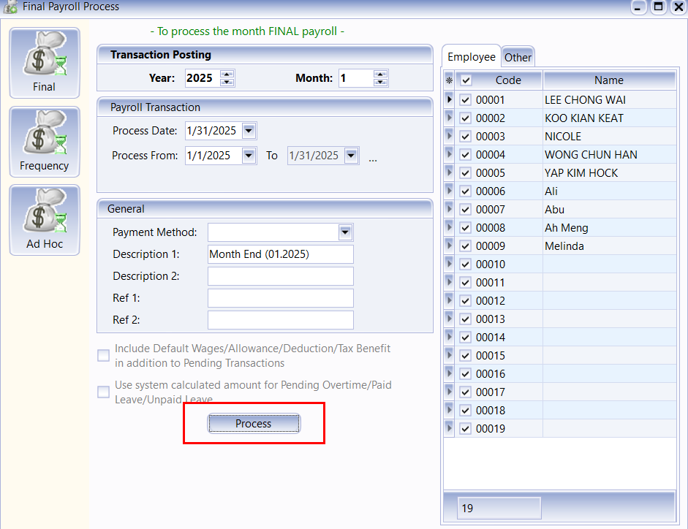688x529 pixels.
Task: Choose the Ad Hoc payroll icon
Action: tap(44, 221)
